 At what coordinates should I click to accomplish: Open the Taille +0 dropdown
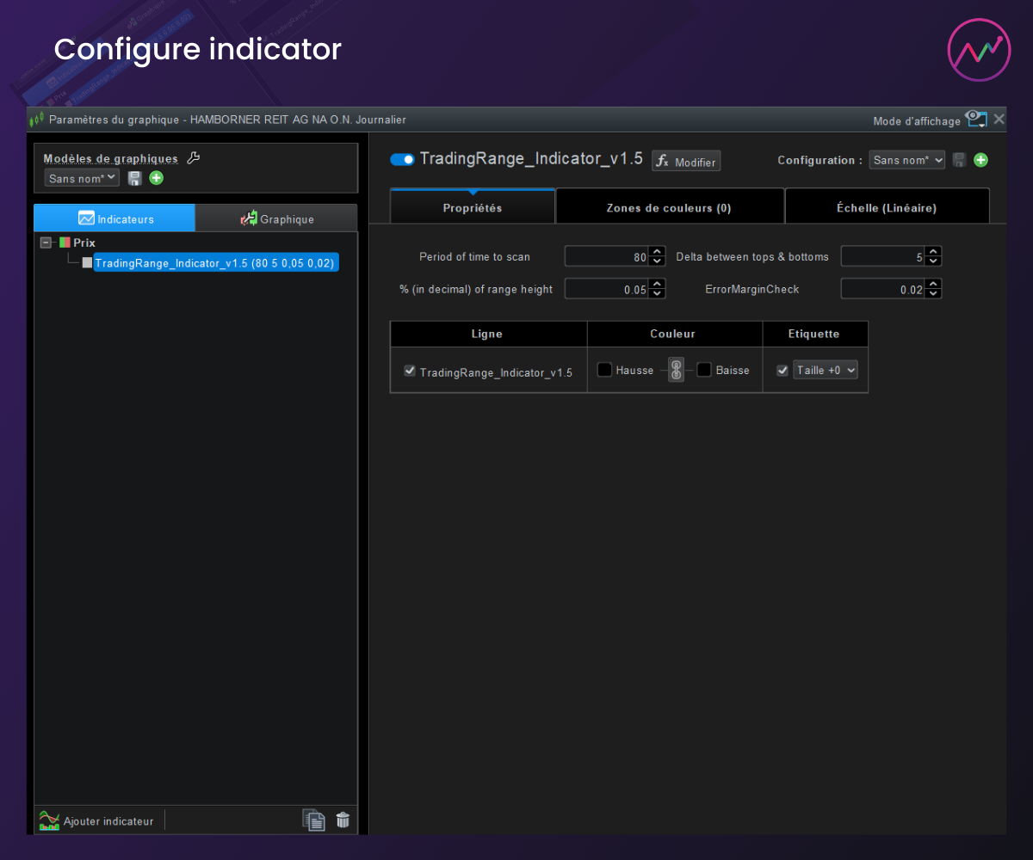tap(825, 370)
